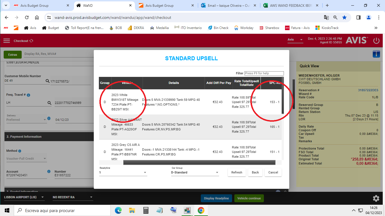The height and width of the screenshot is (216, 385).
Task: Click the Back button in upsell dialog
Action: pos(255,172)
